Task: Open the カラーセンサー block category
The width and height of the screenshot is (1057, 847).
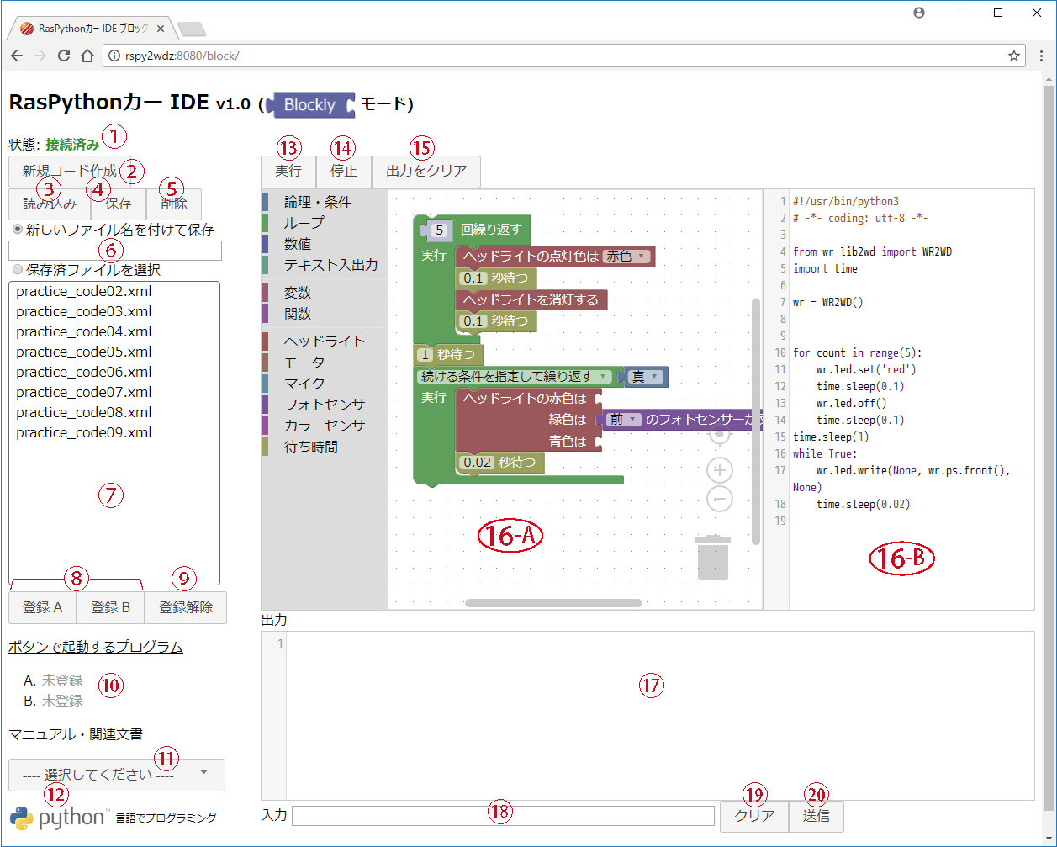Action: point(324,426)
